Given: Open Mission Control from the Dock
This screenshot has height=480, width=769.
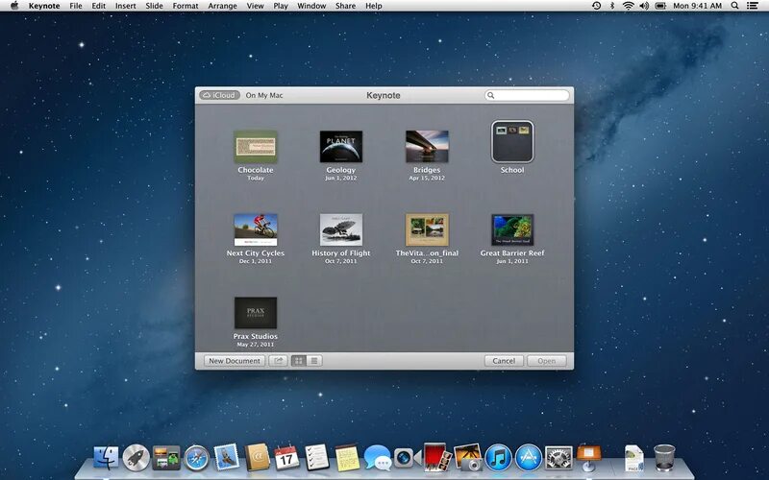Looking at the screenshot, I should (166, 458).
